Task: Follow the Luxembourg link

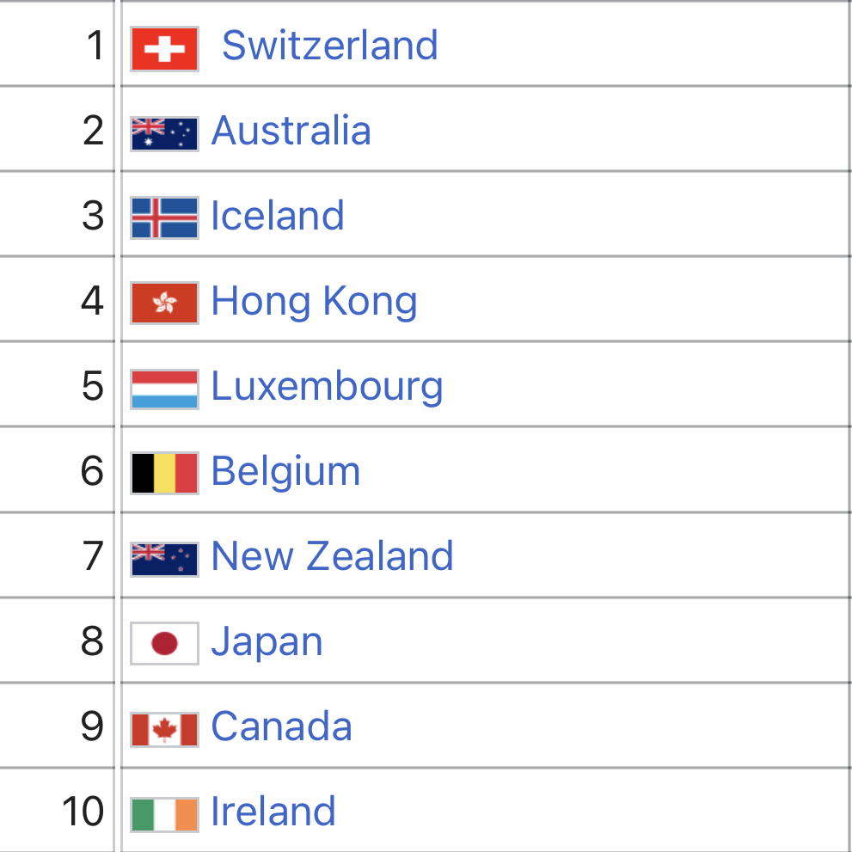Action: 327,386
